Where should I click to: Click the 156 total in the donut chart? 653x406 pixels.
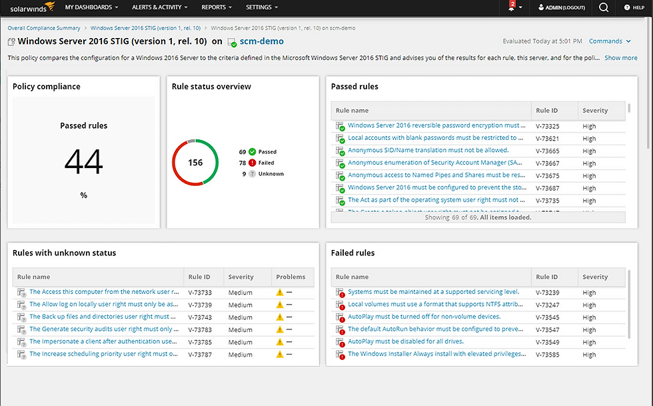click(195, 163)
